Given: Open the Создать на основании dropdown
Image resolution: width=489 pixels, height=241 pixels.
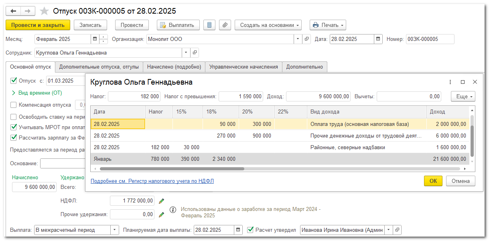Looking at the screenshot, I should tap(270, 25).
